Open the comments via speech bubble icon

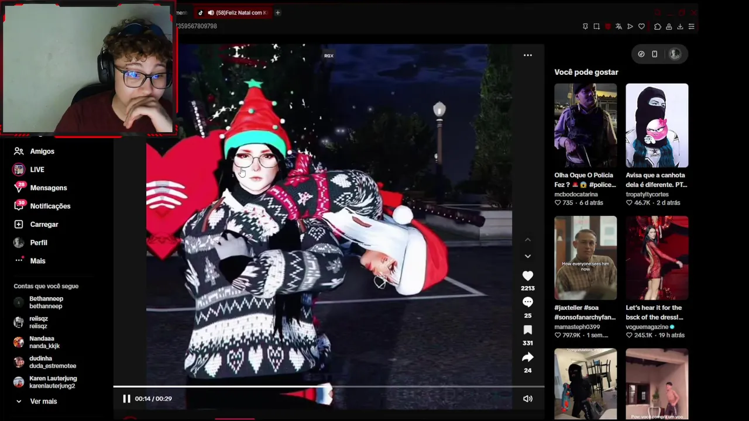pos(527,302)
